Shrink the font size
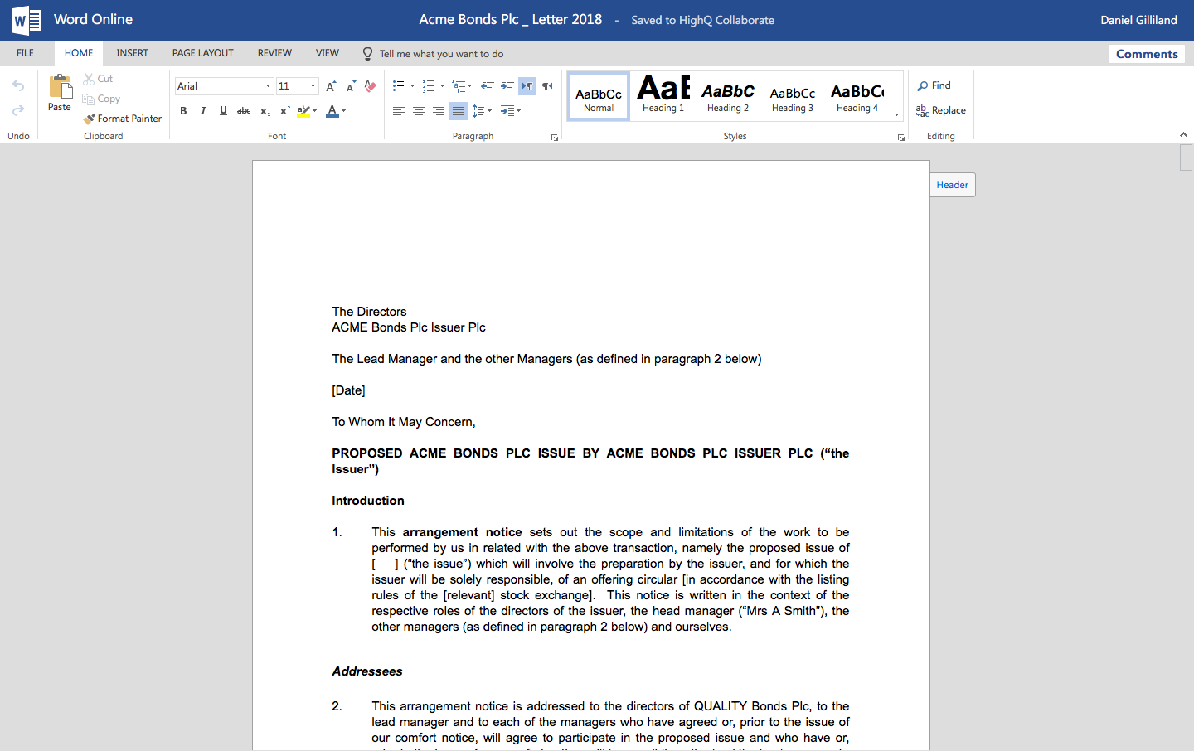 click(x=351, y=86)
